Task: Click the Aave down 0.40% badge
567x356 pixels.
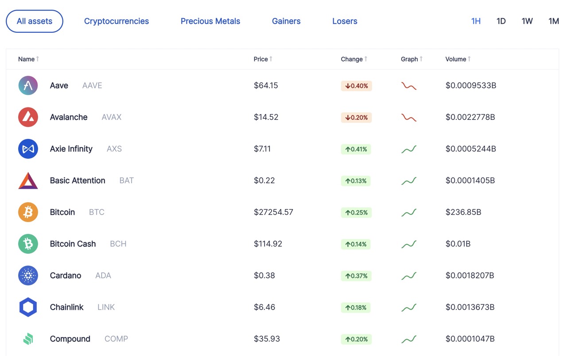Action: [x=357, y=86]
